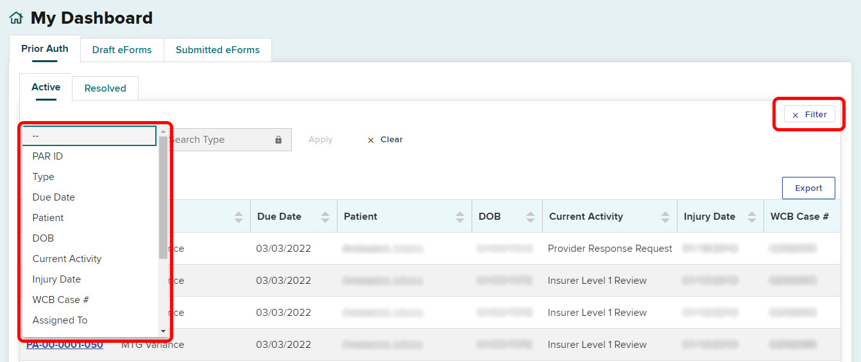Switch to the Resolved sub-tab

tap(105, 88)
